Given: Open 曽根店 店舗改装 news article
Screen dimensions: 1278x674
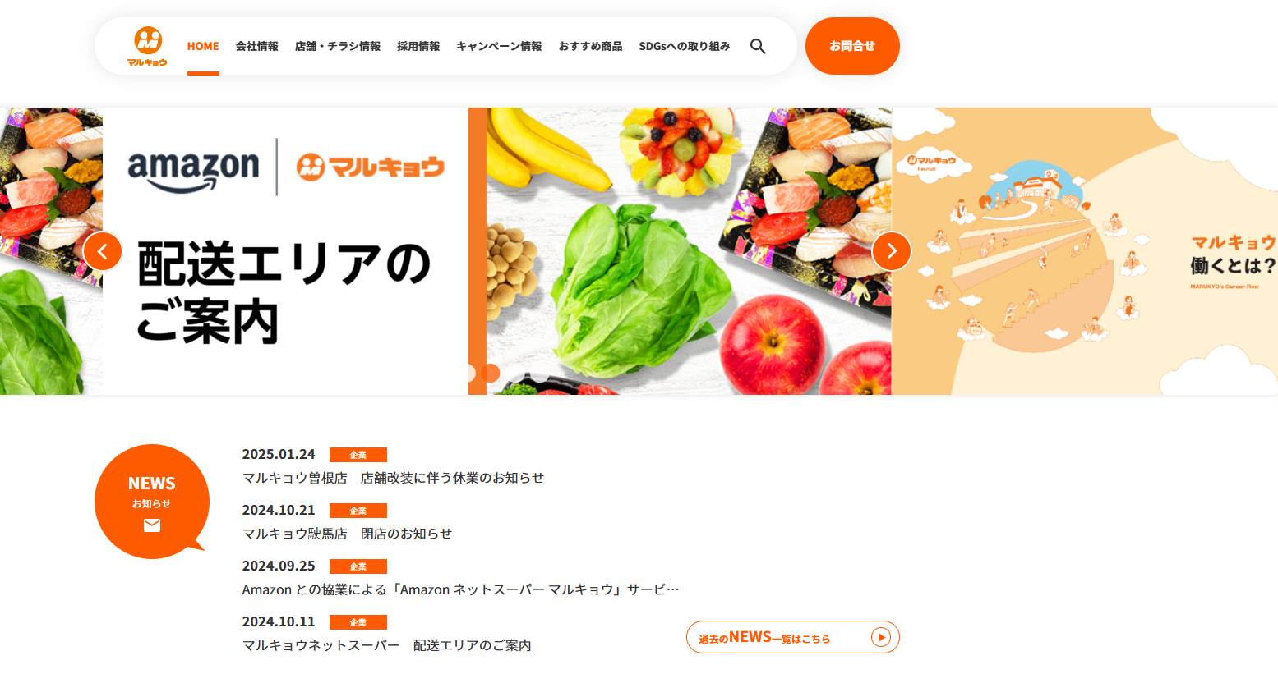Looking at the screenshot, I should click(x=393, y=478).
